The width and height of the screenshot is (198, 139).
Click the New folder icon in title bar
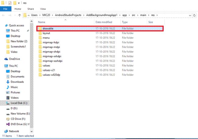(x=15, y=3)
